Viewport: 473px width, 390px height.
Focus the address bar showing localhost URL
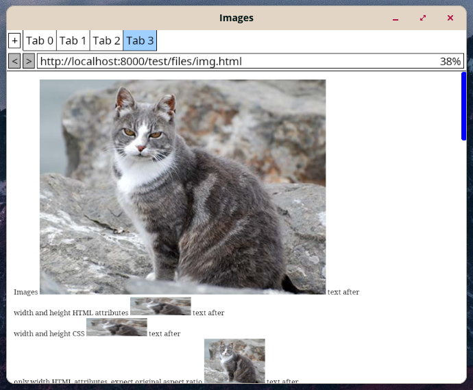pyautogui.click(x=250, y=61)
